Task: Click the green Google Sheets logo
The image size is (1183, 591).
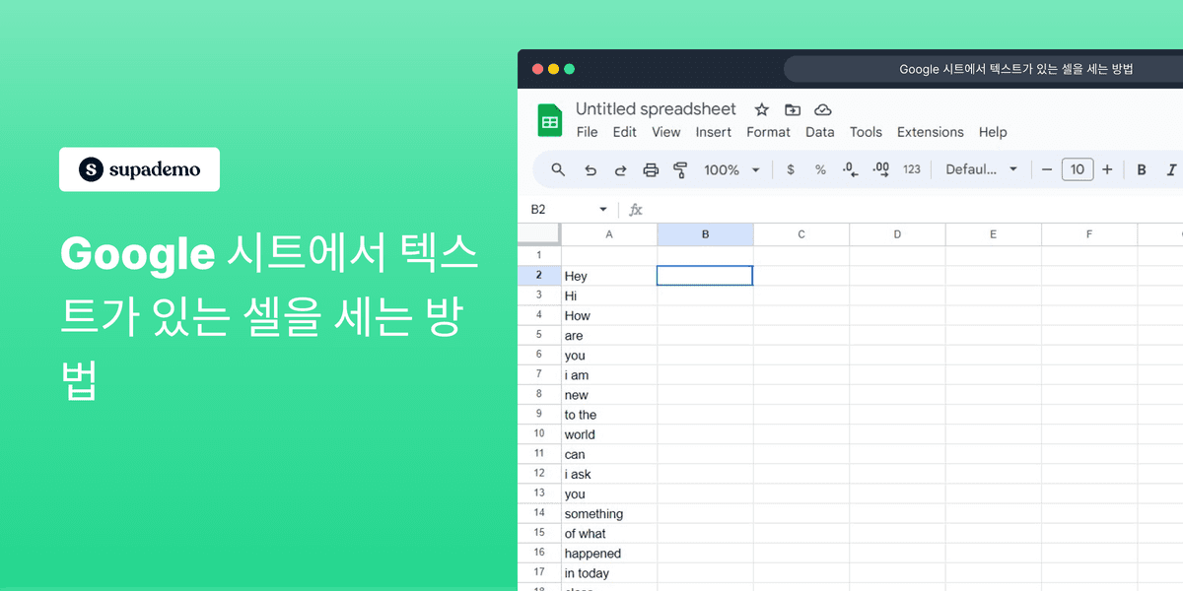Action: click(549, 119)
